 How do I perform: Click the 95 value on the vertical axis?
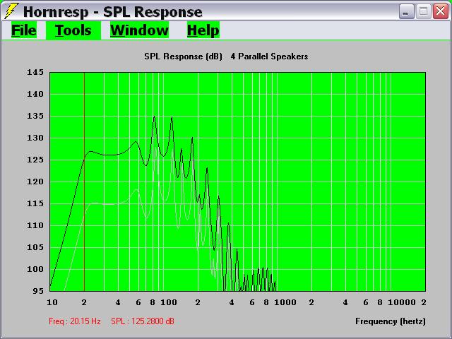click(x=38, y=291)
